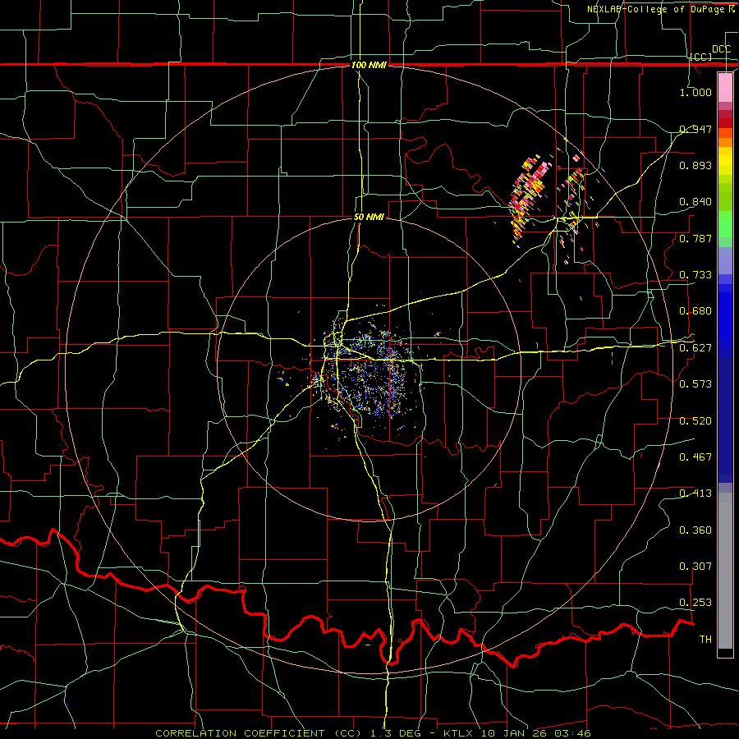Select the 0.947 legend value
Viewport: 739px width, 739px height.
695,129
